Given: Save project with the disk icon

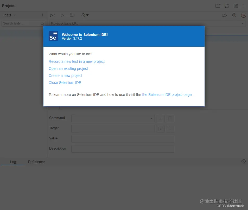Looking at the screenshot, I should tap(236, 6).
